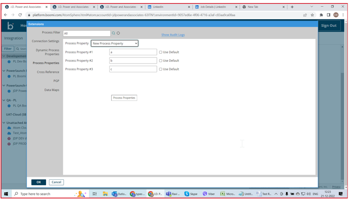Open the Chrome extensions puzzle icon

321,15
